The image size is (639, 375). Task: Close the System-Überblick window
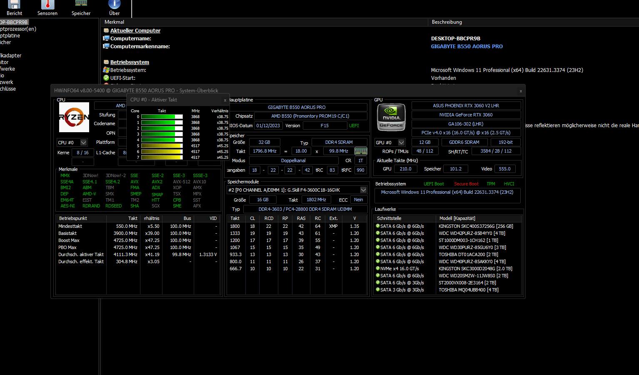(521, 91)
